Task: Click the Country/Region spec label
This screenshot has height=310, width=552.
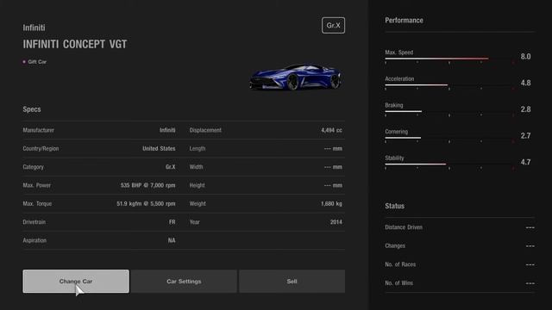Action: 41,149
